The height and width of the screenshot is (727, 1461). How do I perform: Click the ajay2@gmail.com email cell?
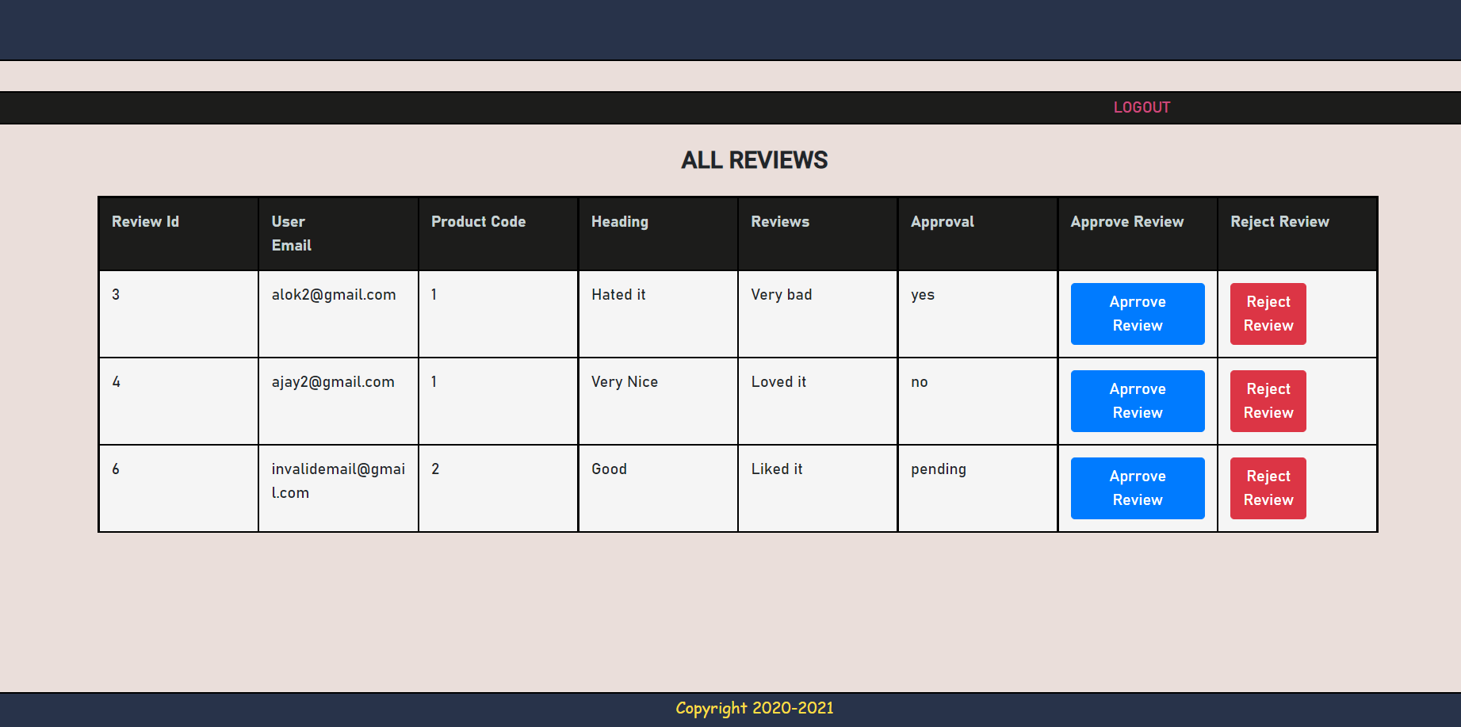tap(338, 401)
